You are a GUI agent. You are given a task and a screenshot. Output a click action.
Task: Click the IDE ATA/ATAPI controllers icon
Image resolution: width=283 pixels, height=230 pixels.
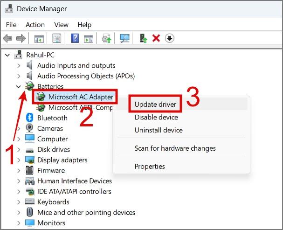click(30, 192)
